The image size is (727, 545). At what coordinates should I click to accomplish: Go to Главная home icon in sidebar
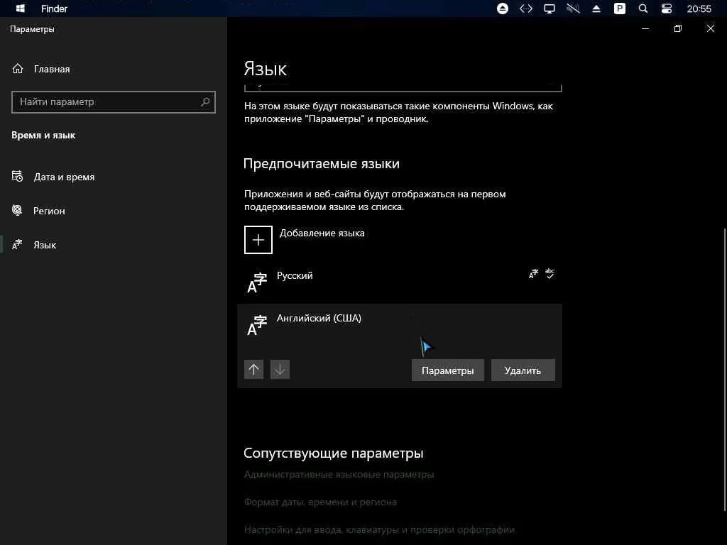coord(18,69)
